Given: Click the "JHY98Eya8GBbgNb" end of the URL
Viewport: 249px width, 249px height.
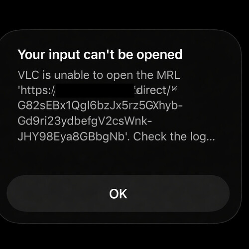Looking at the screenshot, I should click(71, 136).
